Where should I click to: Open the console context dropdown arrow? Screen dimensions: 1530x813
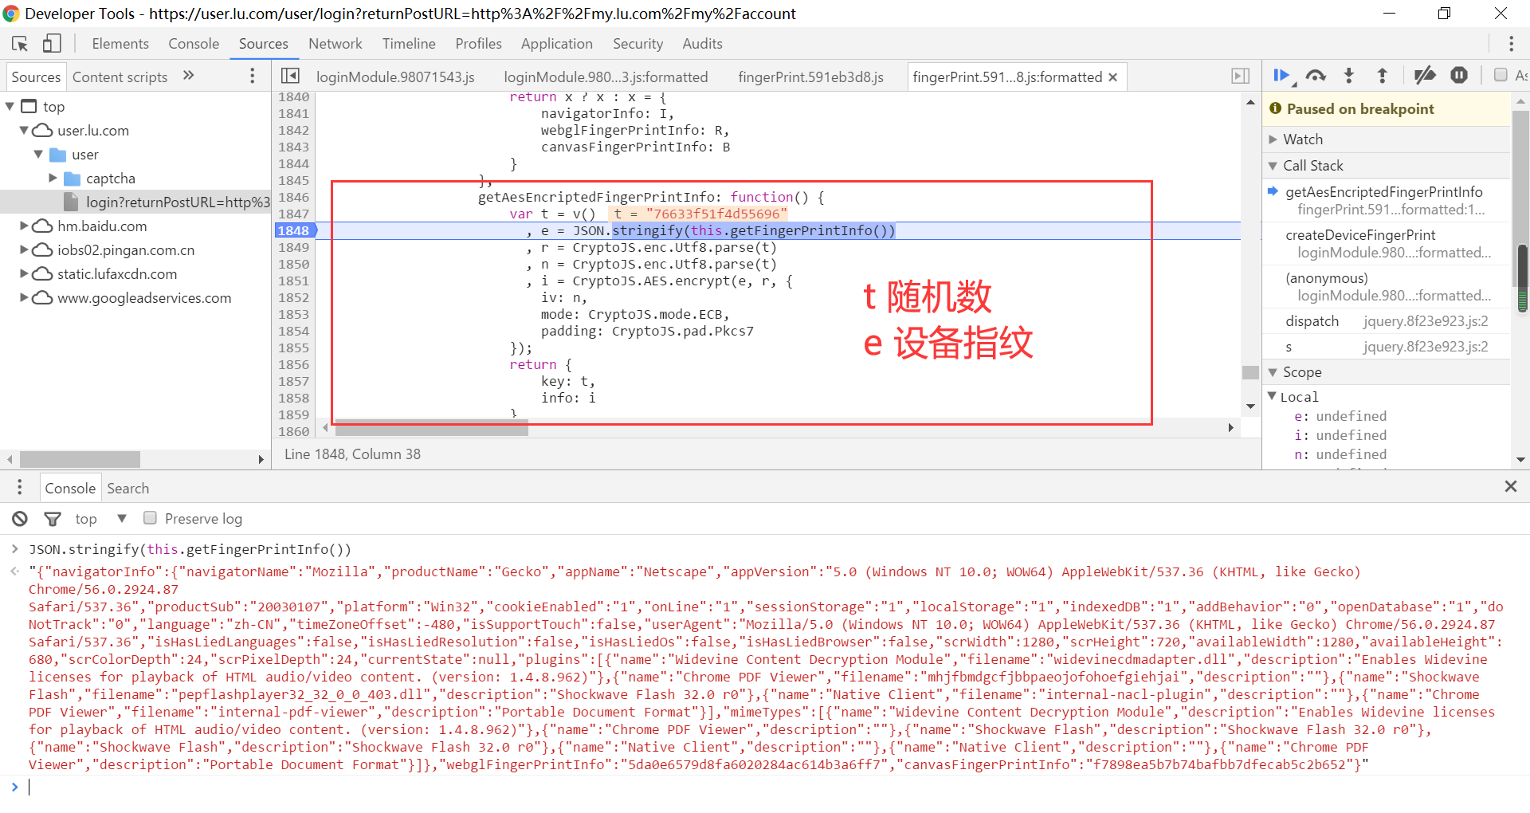coord(122,518)
